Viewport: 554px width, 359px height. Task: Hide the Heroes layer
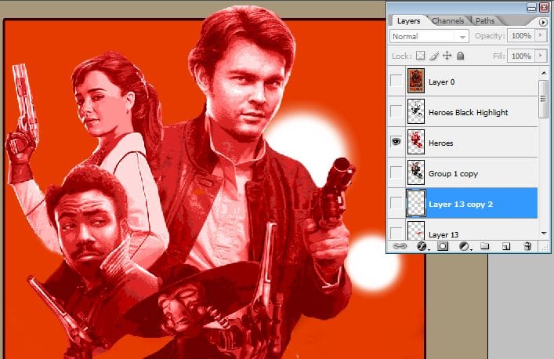pyautogui.click(x=396, y=142)
